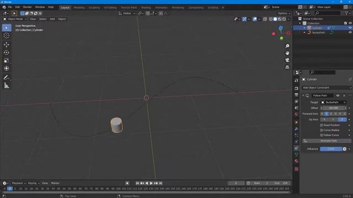
Task: Switch to material preview shading
Action: (x=280, y=19)
